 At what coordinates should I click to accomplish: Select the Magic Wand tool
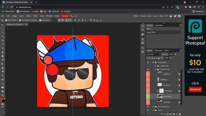[3, 36]
